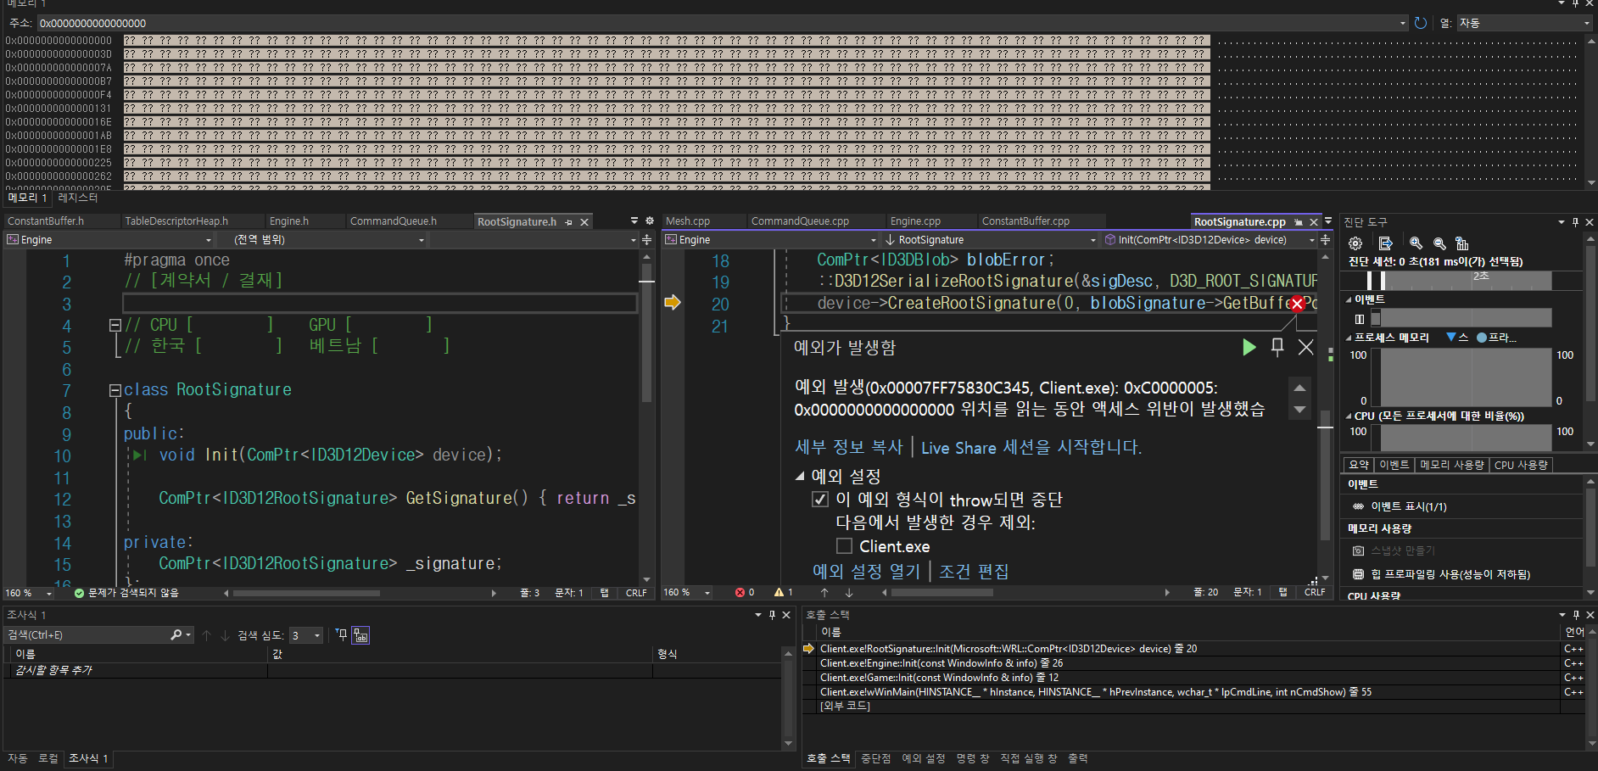This screenshot has width=1598, height=771.
Task: Check the Client.exe exception exclusion box
Action: (844, 546)
